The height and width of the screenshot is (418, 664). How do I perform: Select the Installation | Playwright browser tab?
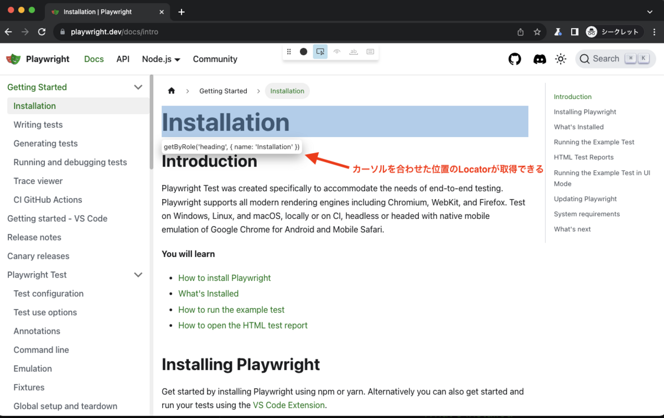coord(107,12)
